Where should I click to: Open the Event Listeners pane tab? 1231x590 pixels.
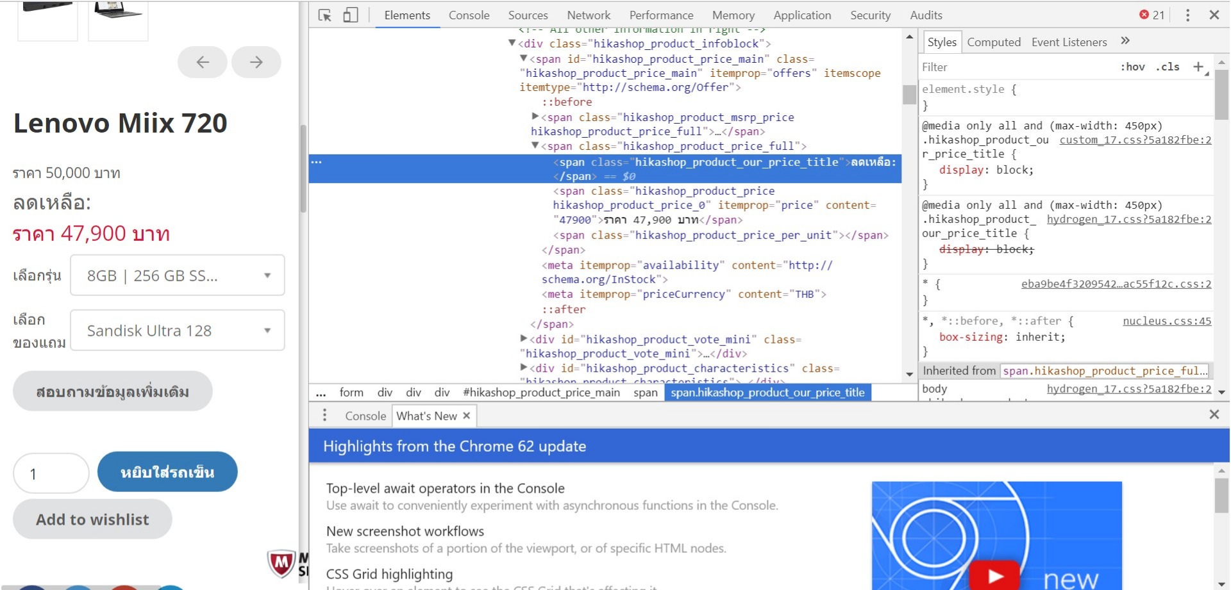[1069, 42]
